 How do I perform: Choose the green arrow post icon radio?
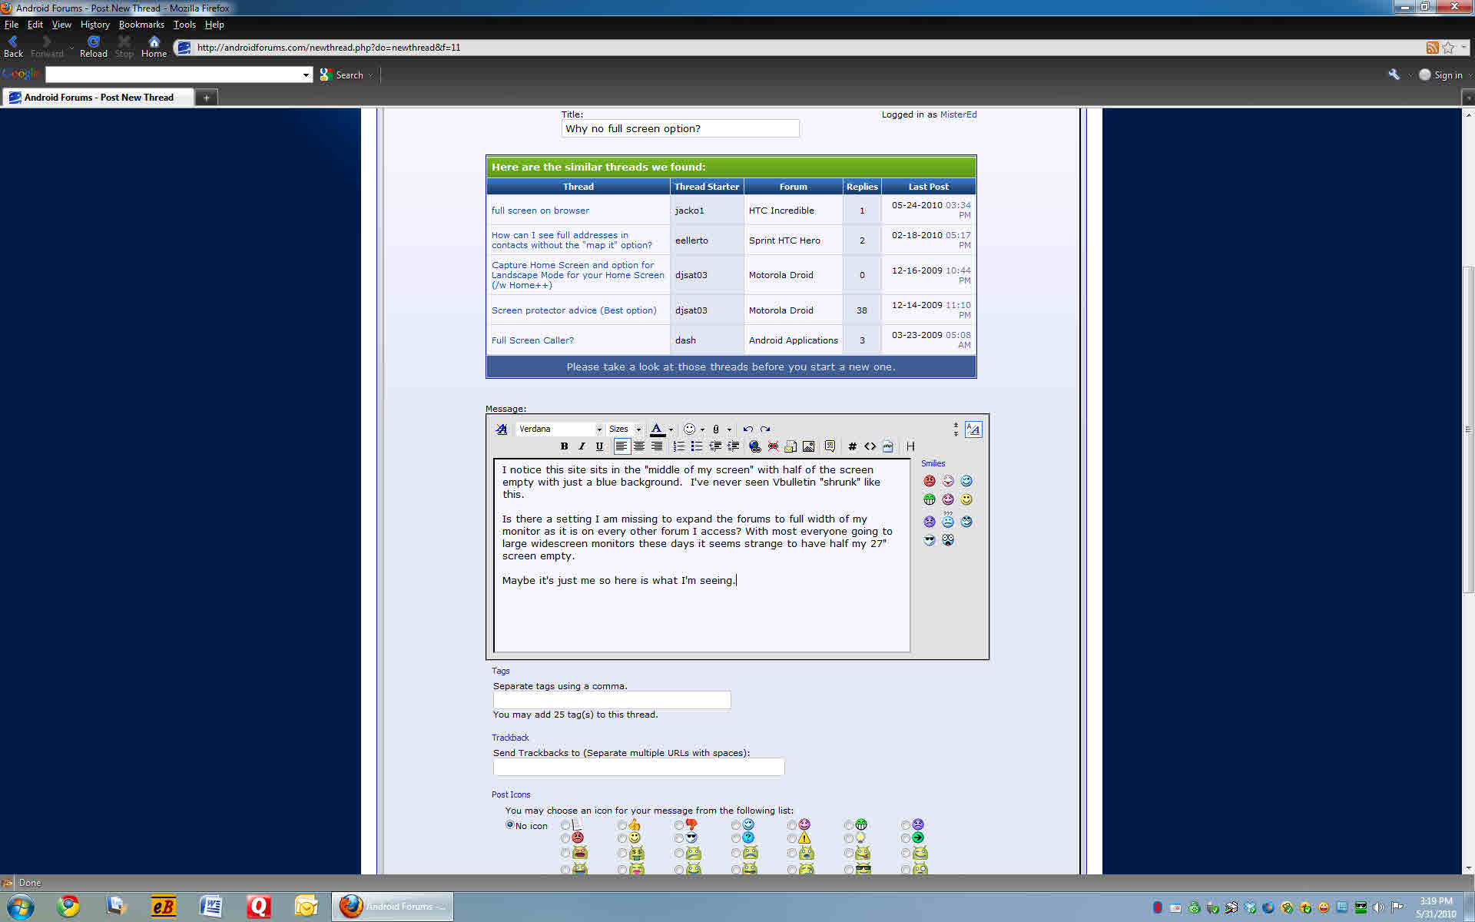click(x=906, y=838)
